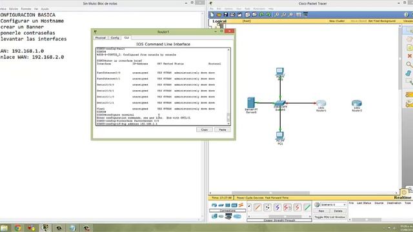Click New Cluster in yellow bar
413x232 pixels.
coord(337,21)
